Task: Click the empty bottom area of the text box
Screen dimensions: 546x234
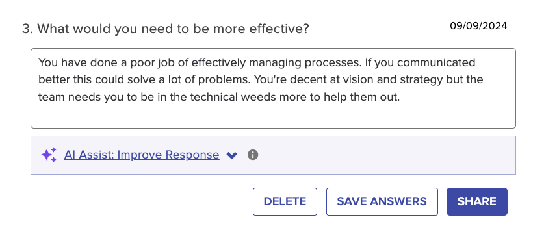Action: coord(273,116)
